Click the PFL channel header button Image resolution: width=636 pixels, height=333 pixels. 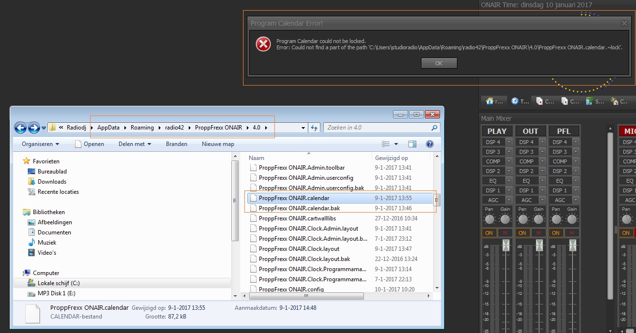pos(563,131)
